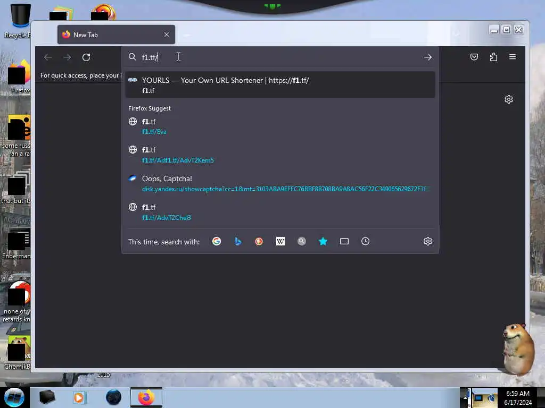Open the Extensions puzzle icon

[x=493, y=57]
